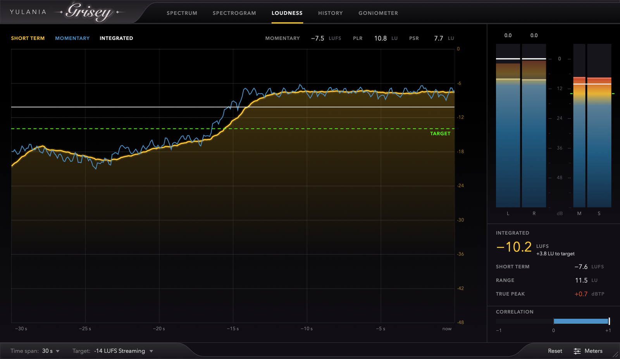The image size is (620, 359).
Task: Open the Target -14 LUFS Streaming dropdown
Action: pyautogui.click(x=113, y=351)
